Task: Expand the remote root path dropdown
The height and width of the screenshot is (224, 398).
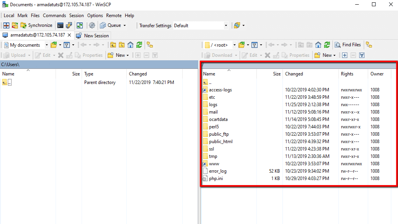Action: tap(234, 45)
